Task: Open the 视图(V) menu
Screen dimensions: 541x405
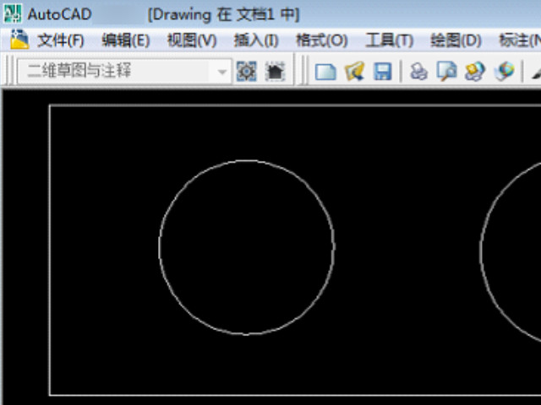Action: click(x=192, y=40)
